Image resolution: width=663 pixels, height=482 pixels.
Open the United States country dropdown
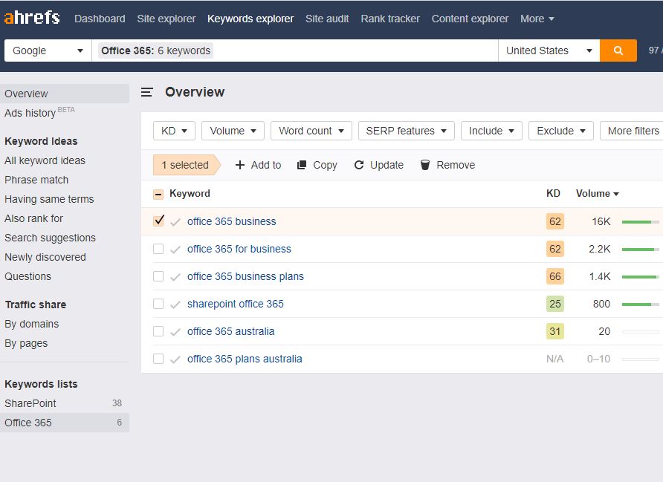coord(549,51)
